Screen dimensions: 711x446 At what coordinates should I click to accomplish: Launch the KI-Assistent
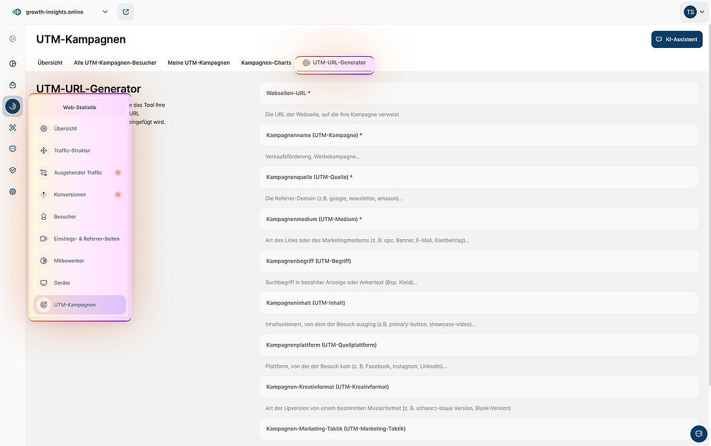pos(677,39)
